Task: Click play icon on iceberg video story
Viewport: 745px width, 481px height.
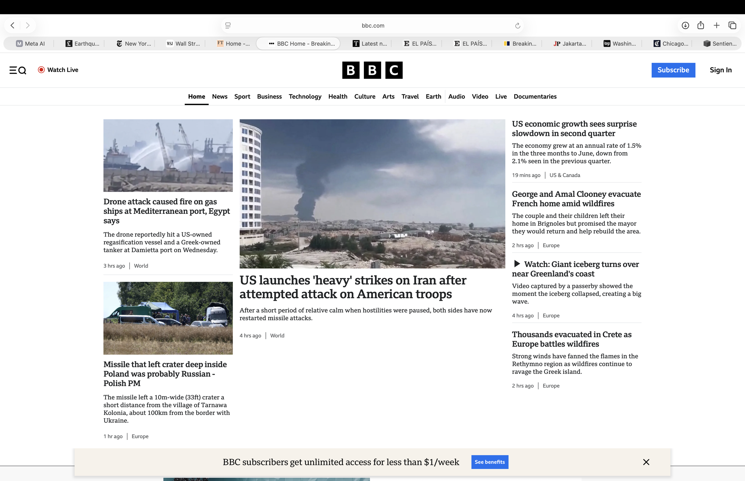Action: point(517,264)
